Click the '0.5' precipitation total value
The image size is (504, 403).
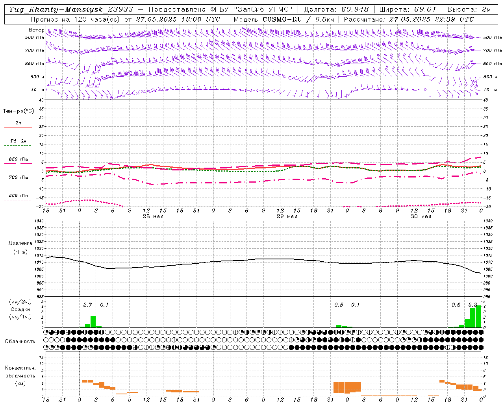tap(339, 305)
